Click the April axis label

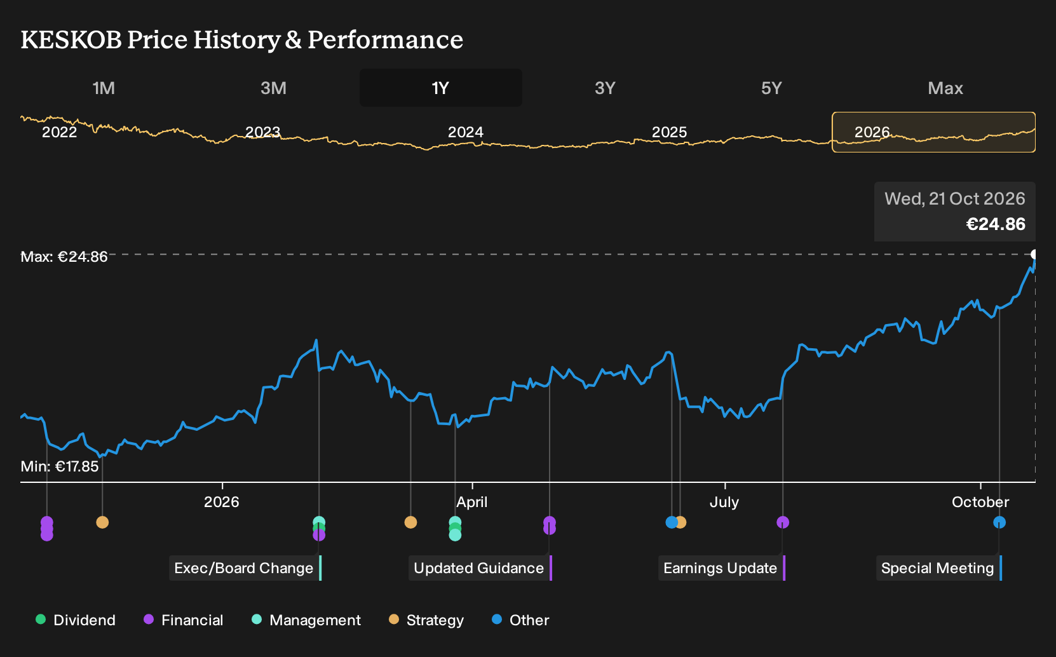(472, 502)
